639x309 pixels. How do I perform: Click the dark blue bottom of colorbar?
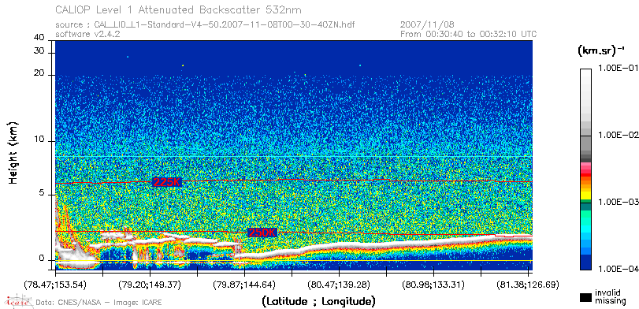tap(585, 263)
